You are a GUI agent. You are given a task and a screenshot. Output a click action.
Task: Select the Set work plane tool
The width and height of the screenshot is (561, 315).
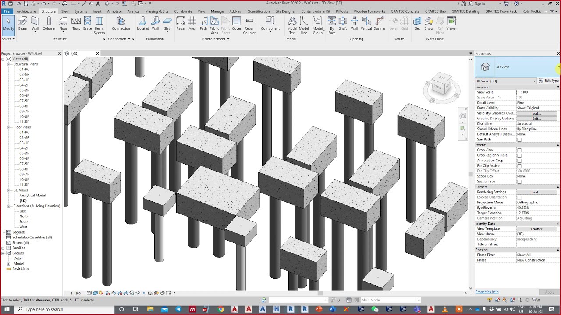coord(417,24)
